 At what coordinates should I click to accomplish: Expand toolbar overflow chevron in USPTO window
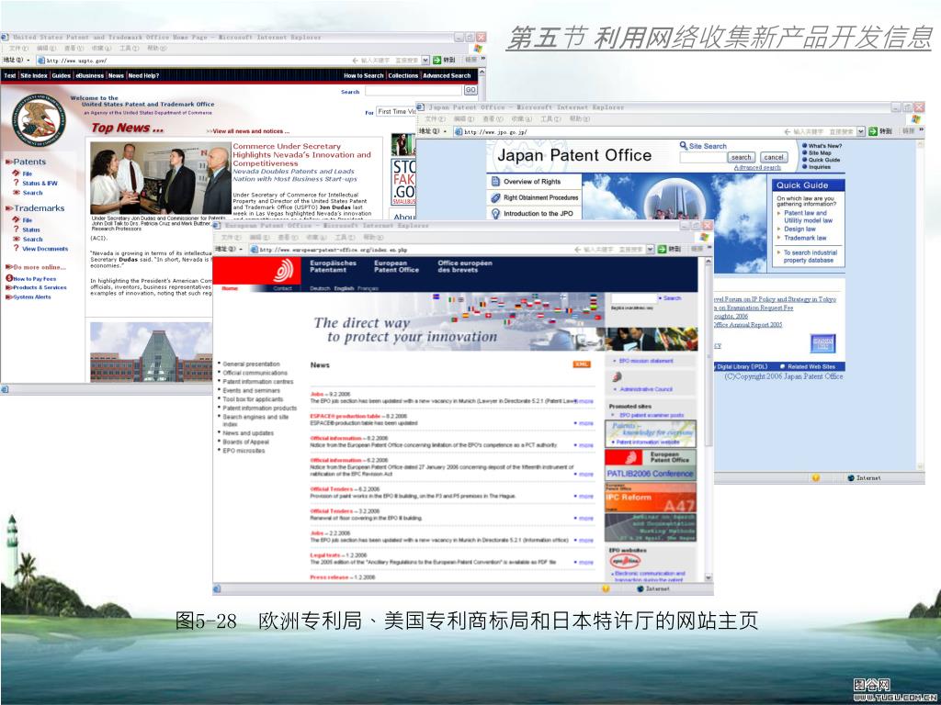[x=482, y=60]
